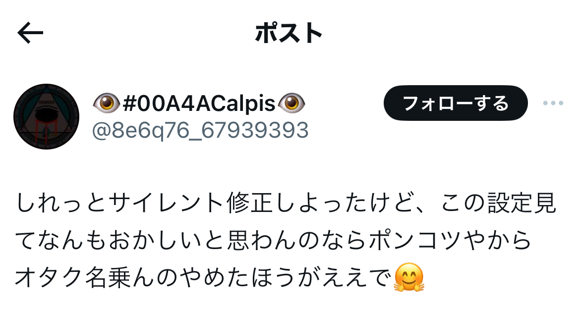This screenshot has width=580, height=310.
Task: Open the three-dot more options menu
Action: pos(553,103)
